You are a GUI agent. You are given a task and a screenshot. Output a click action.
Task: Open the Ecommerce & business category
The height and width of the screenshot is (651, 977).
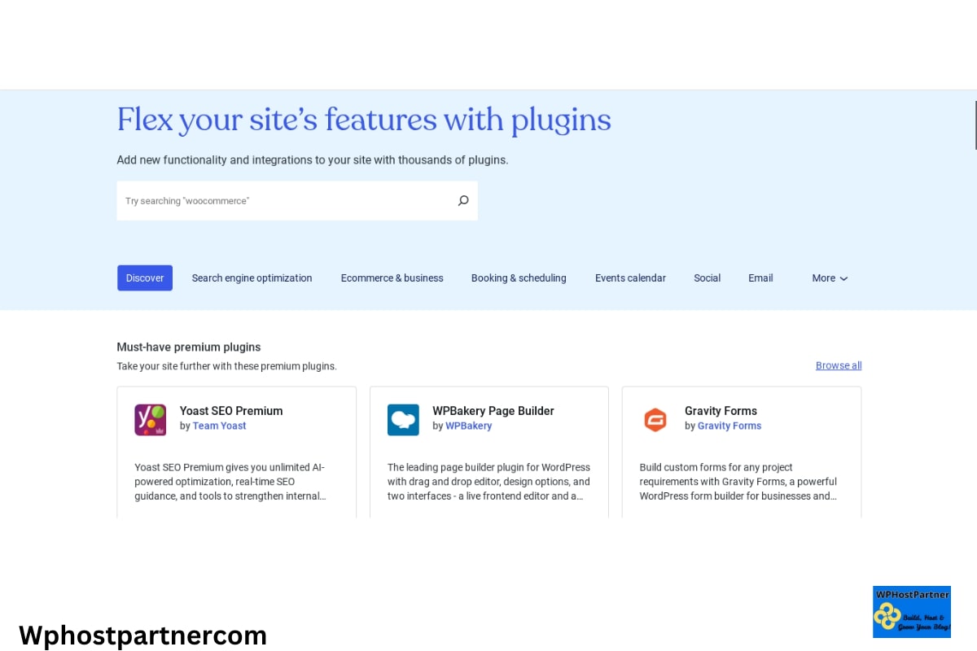click(392, 277)
